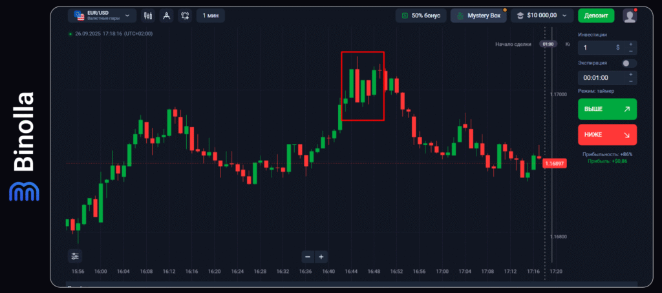662x293 pixels.
Task: Zoom in the chart with plus button
Action: (321, 257)
